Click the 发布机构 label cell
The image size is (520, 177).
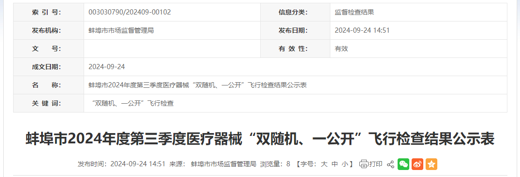(x=49, y=30)
